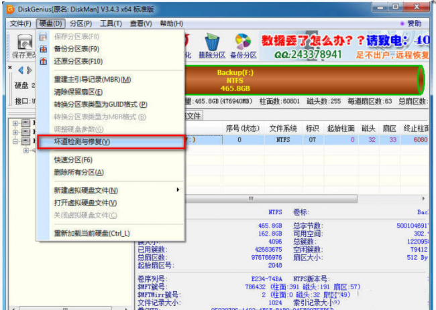Expand the child partition tree node
The height and width of the screenshot is (310, 436).
tap(26, 151)
